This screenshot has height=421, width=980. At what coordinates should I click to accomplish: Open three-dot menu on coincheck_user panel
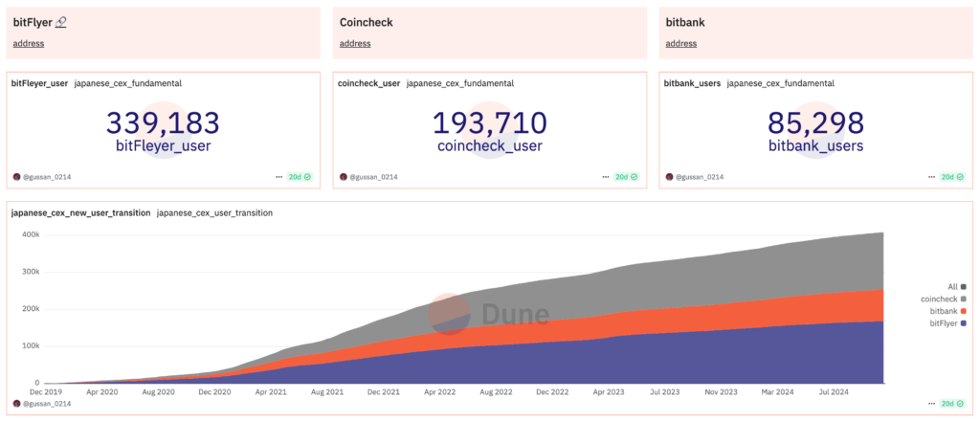(x=604, y=177)
